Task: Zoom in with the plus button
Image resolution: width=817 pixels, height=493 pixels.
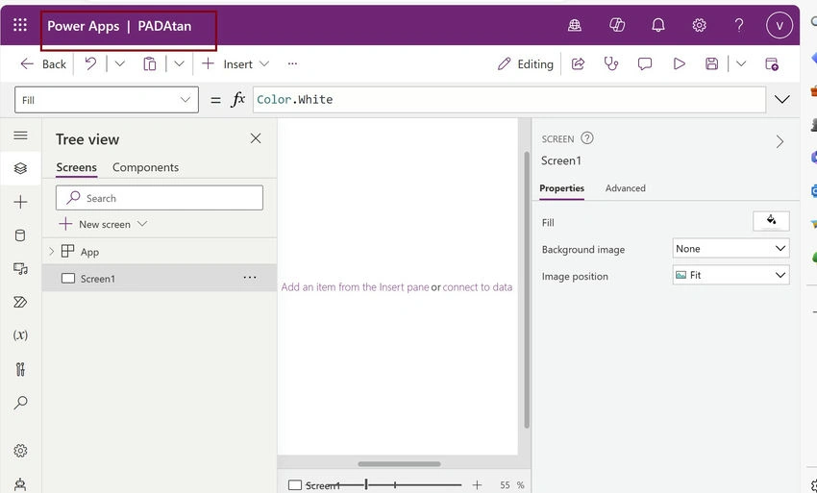Action: click(x=477, y=485)
